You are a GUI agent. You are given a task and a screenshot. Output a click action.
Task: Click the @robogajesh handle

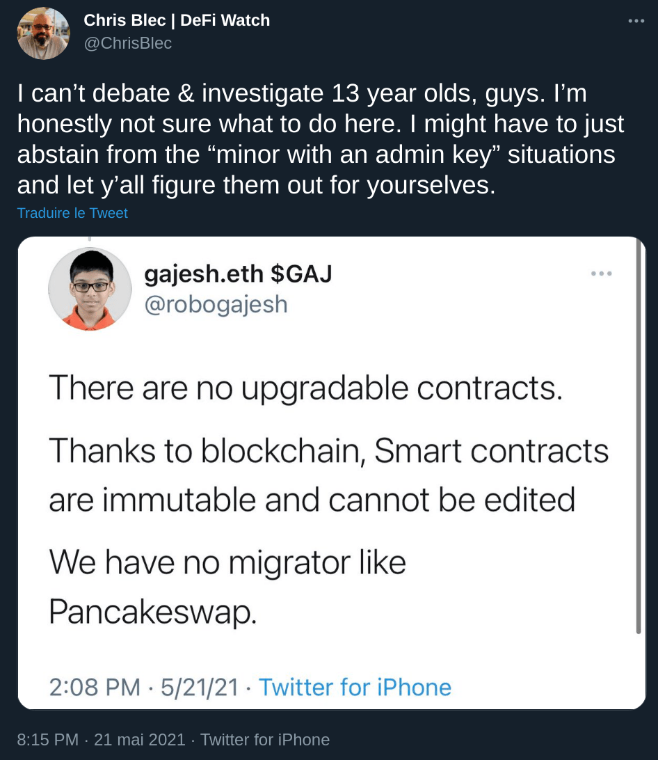(216, 304)
